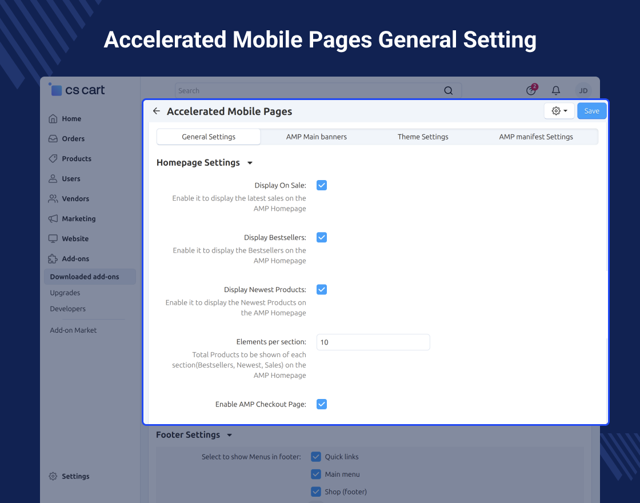Open Upgrades menu item
The image size is (640, 503).
(x=65, y=293)
